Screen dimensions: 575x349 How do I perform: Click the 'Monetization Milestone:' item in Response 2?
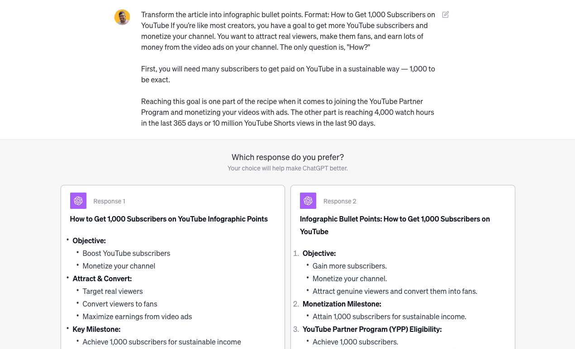[342, 304]
